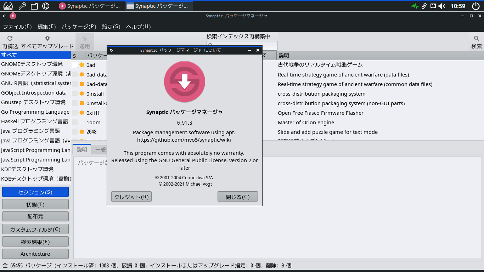
Task: Open the パッケージ(P) menu
Action: coord(79,27)
